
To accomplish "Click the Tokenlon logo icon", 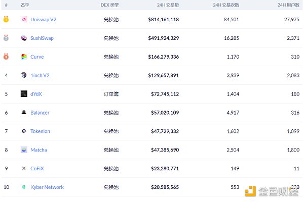I will coord(24,131).
